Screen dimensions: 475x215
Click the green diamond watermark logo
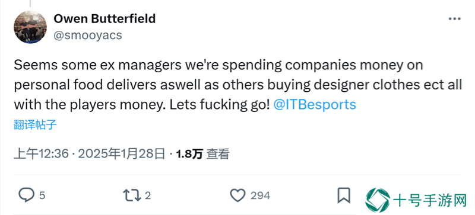pyautogui.click(x=377, y=200)
